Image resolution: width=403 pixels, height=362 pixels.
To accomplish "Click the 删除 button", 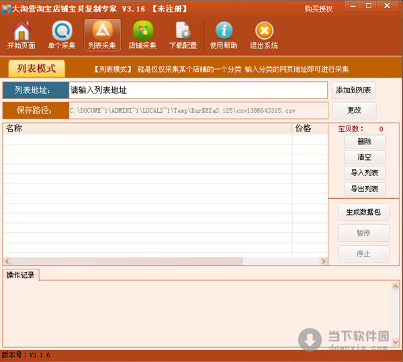I will [x=365, y=142].
